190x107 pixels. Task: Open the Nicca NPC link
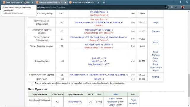pyautogui.click(x=156, y=42)
